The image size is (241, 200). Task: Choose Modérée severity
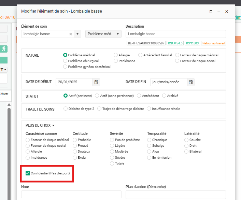click(x=112, y=152)
